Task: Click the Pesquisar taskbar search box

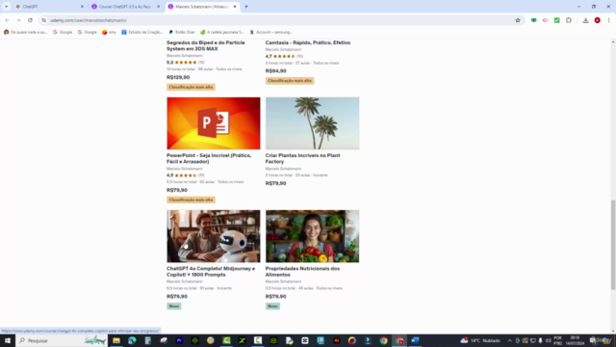Action: (x=62, y=340)
